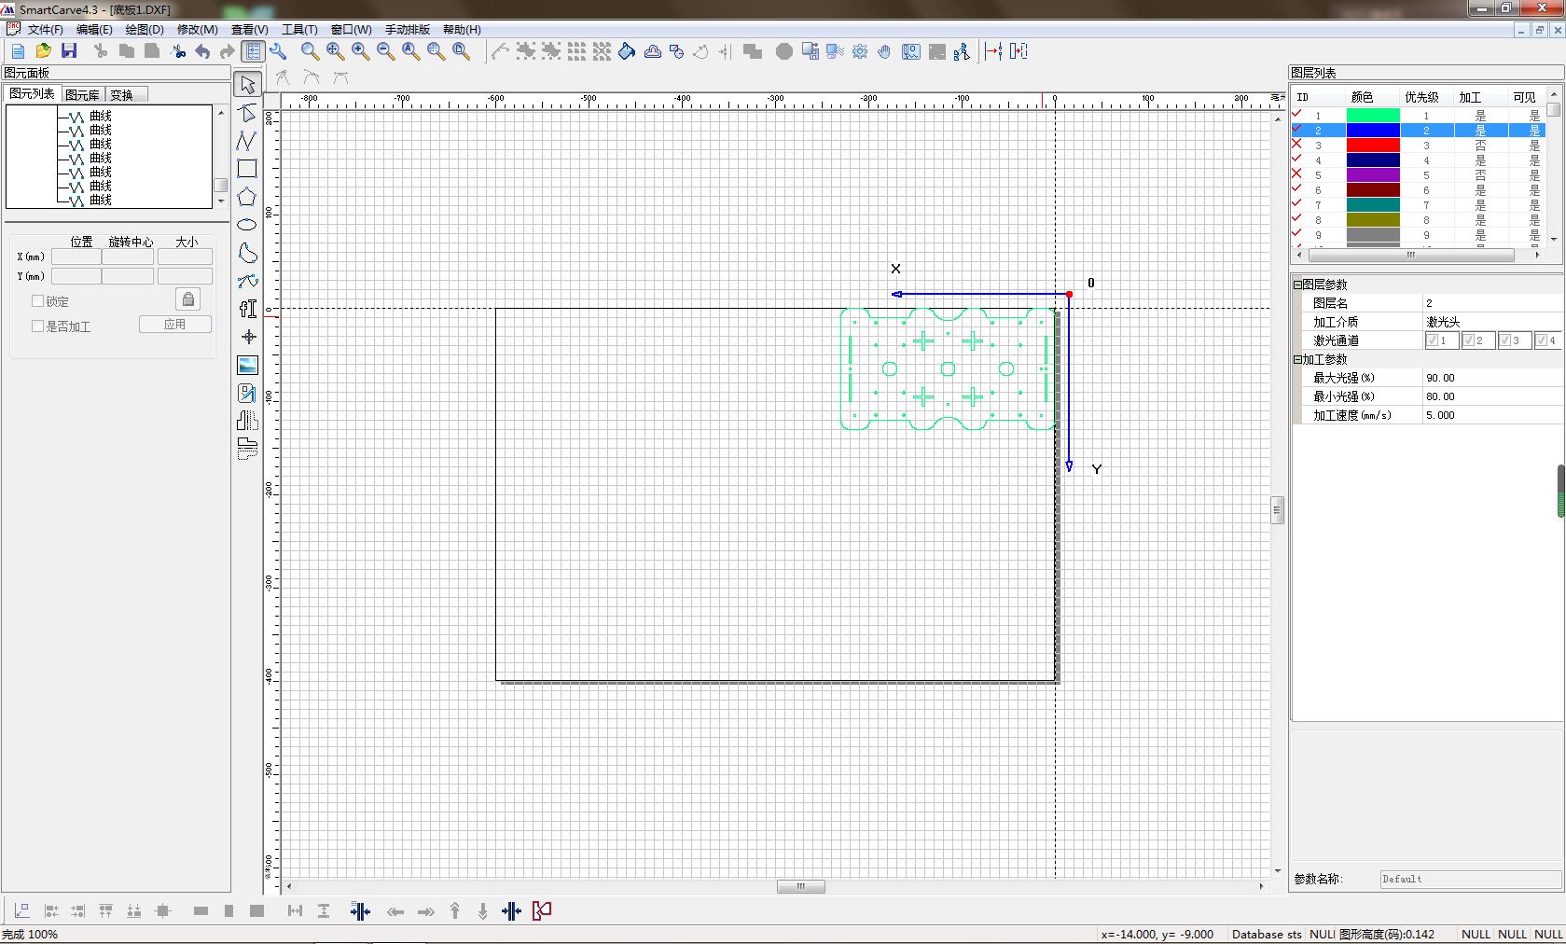
Task: Click the red polygon icon in the bottom toolbar
Action: point(542,910)
